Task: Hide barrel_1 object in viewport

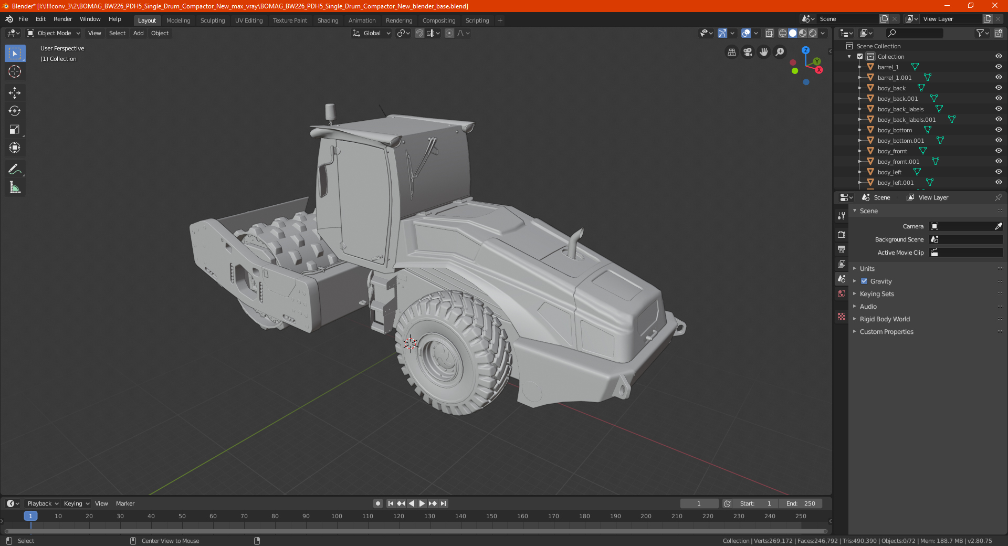Action: click(999, 67)
